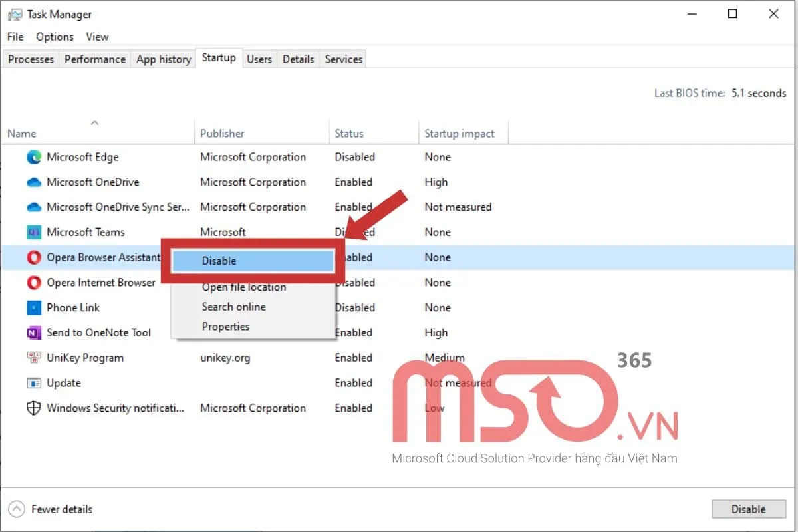Click the Disable button at bottom right
The width and height of the screenshot is (798, 532).
tap(749, 509)
